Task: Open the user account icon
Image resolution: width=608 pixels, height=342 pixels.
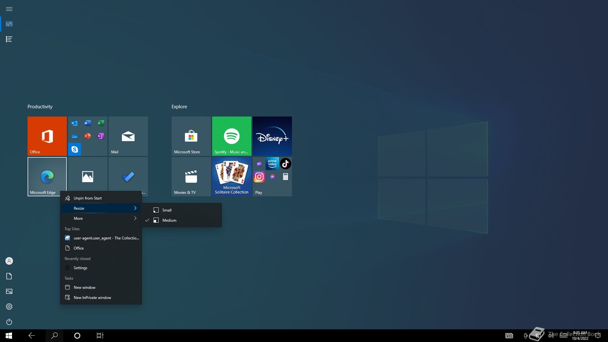Action: click(9, 261)
